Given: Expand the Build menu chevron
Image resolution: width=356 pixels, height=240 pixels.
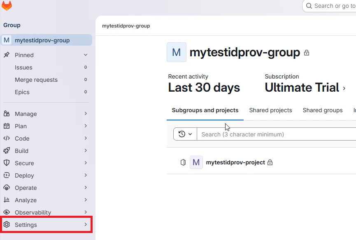Looking at the screenshot, I should (86, 150).
